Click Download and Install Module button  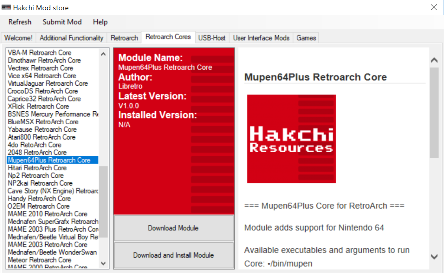pyautogui.click(x=174, y=255)
